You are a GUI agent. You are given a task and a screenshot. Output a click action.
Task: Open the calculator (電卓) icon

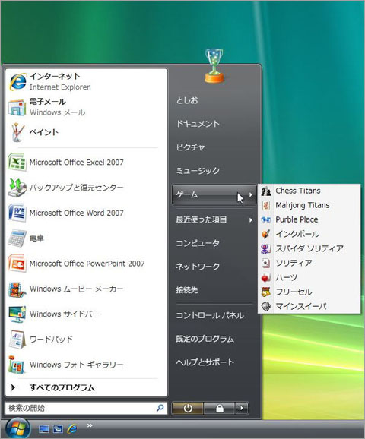17,238
